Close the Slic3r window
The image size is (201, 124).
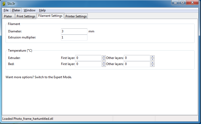(x=192, y=3)
